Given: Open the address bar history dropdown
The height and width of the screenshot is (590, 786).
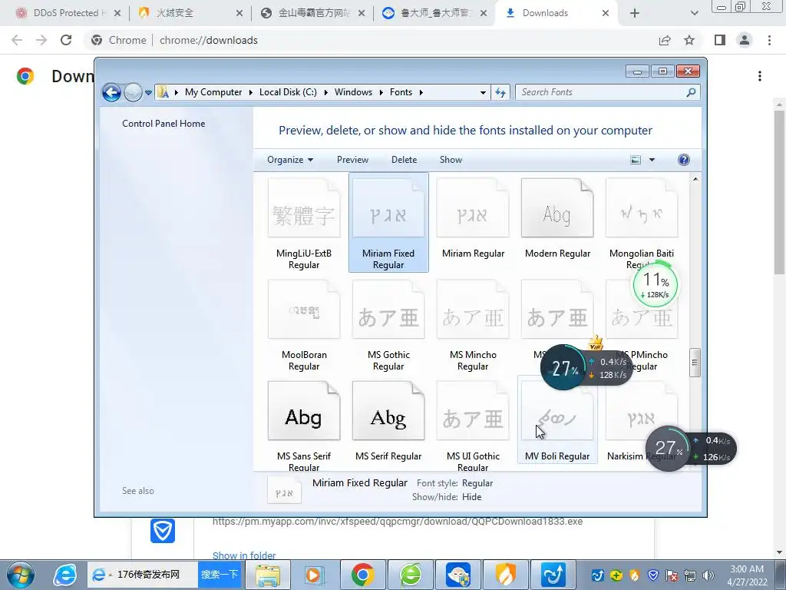Looking at the screenshot, I should 483,92.
